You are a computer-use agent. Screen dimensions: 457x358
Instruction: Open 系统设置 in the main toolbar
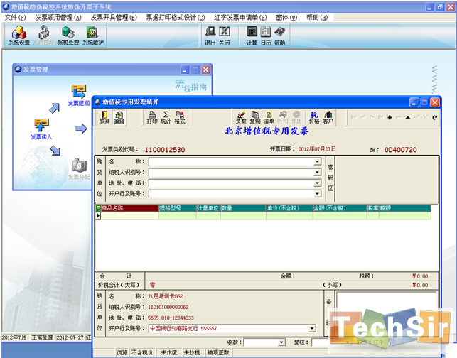click(19, 36)
